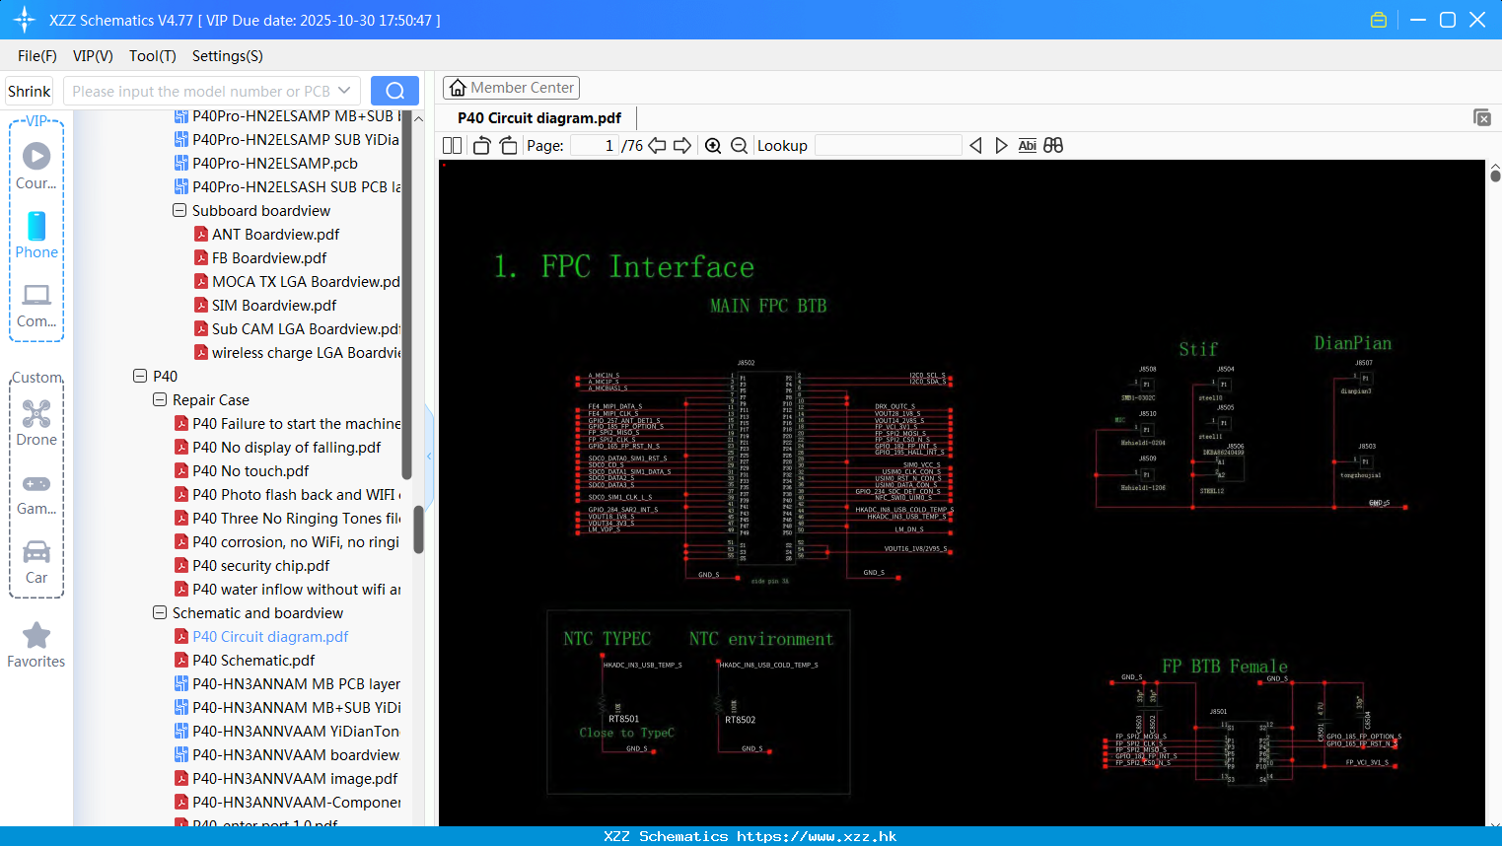
Task: Click the detach panel icon at right
Action: [x=1482, y=117]
